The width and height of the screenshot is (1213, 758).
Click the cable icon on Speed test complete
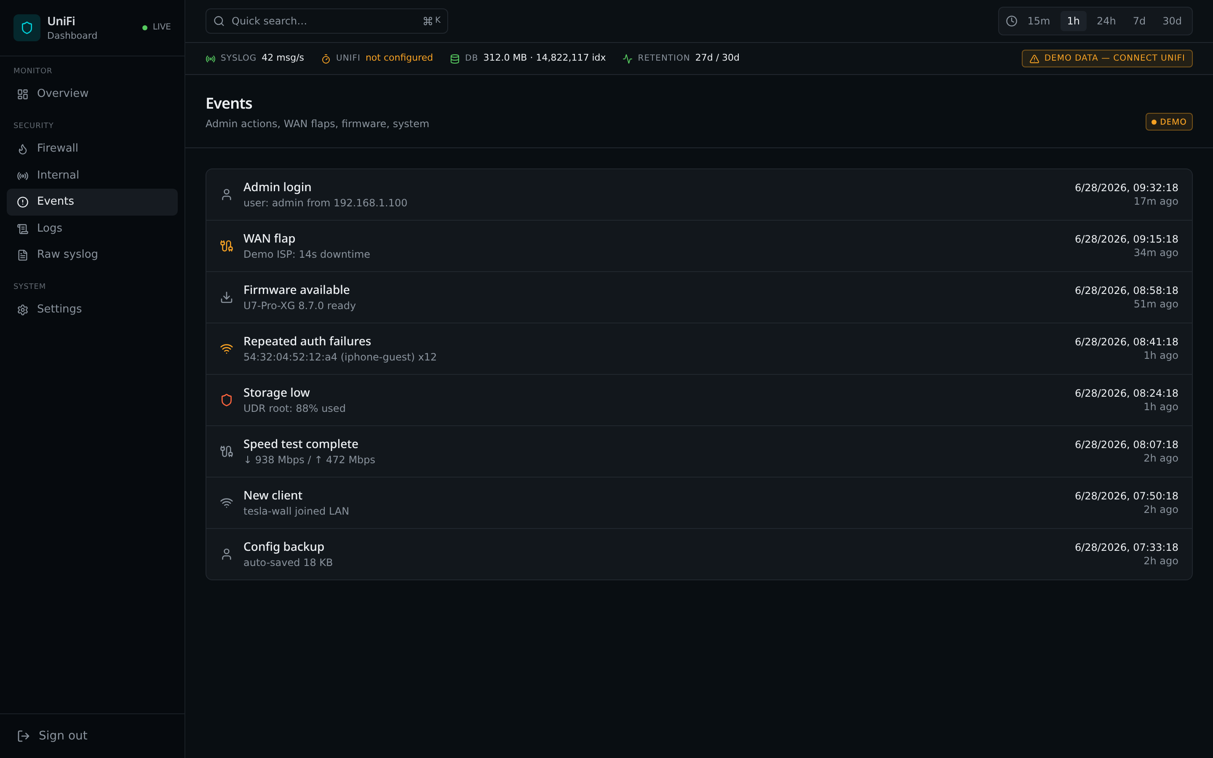click(x=227, y=452)
